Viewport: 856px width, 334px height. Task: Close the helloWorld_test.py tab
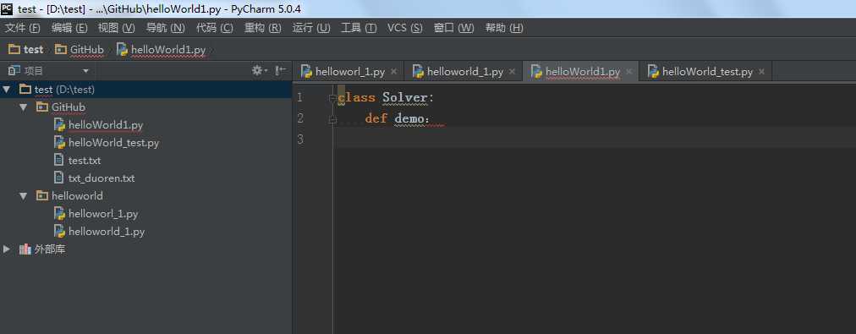coord(761,72)
